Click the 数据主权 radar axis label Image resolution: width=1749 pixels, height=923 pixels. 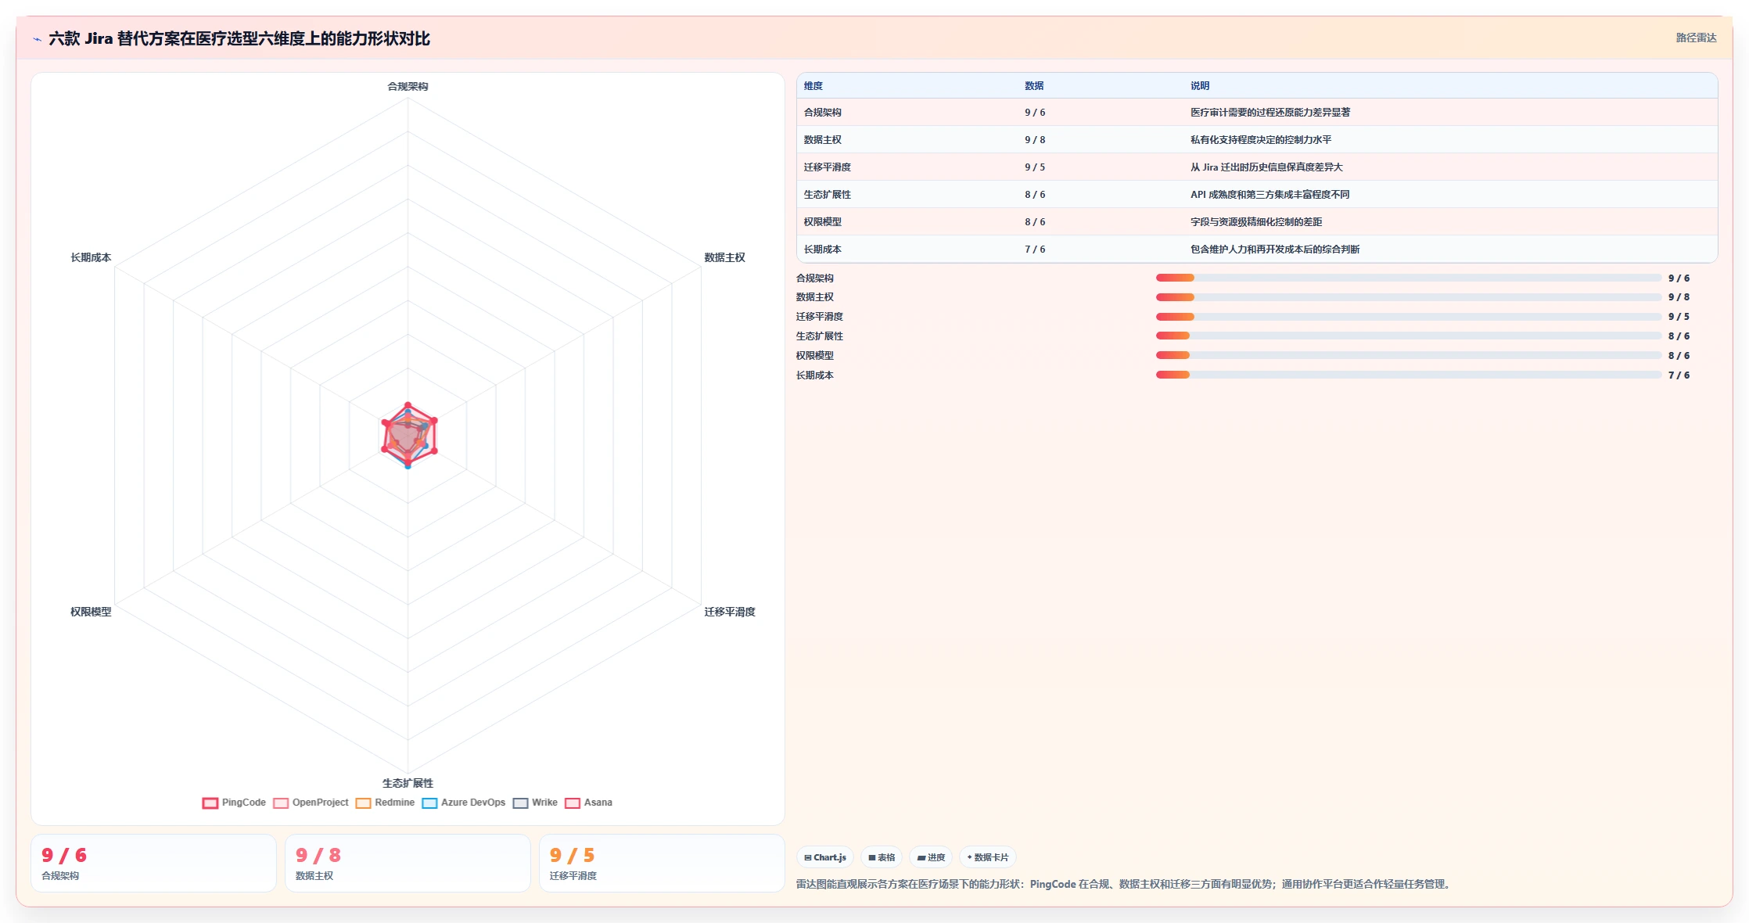click(724, 257)
